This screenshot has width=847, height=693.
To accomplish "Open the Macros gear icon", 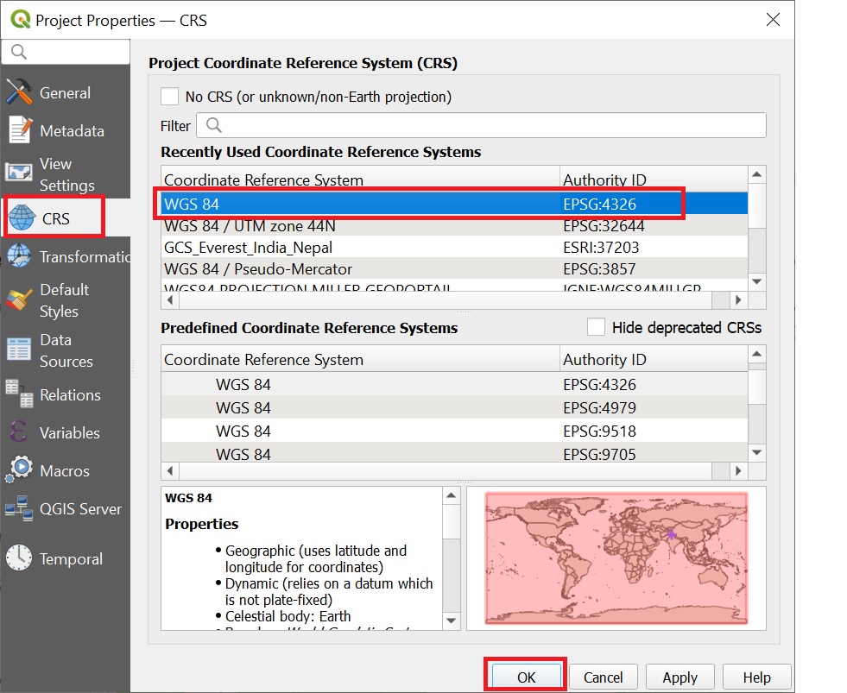I will pyautogui.click(x=19, y=469).
